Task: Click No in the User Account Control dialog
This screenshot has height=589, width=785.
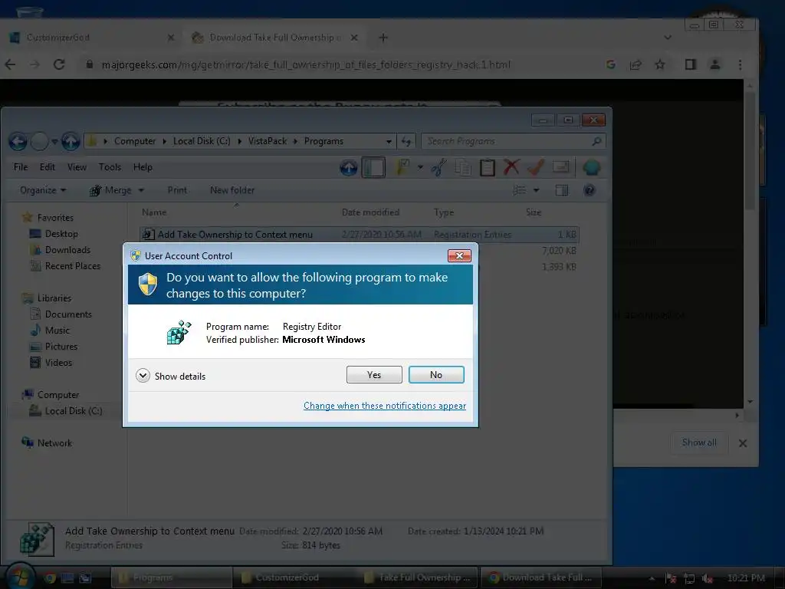Action: (x=436, y=374)
